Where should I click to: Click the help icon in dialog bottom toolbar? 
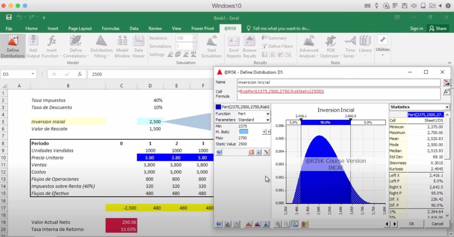pos(219,224)
